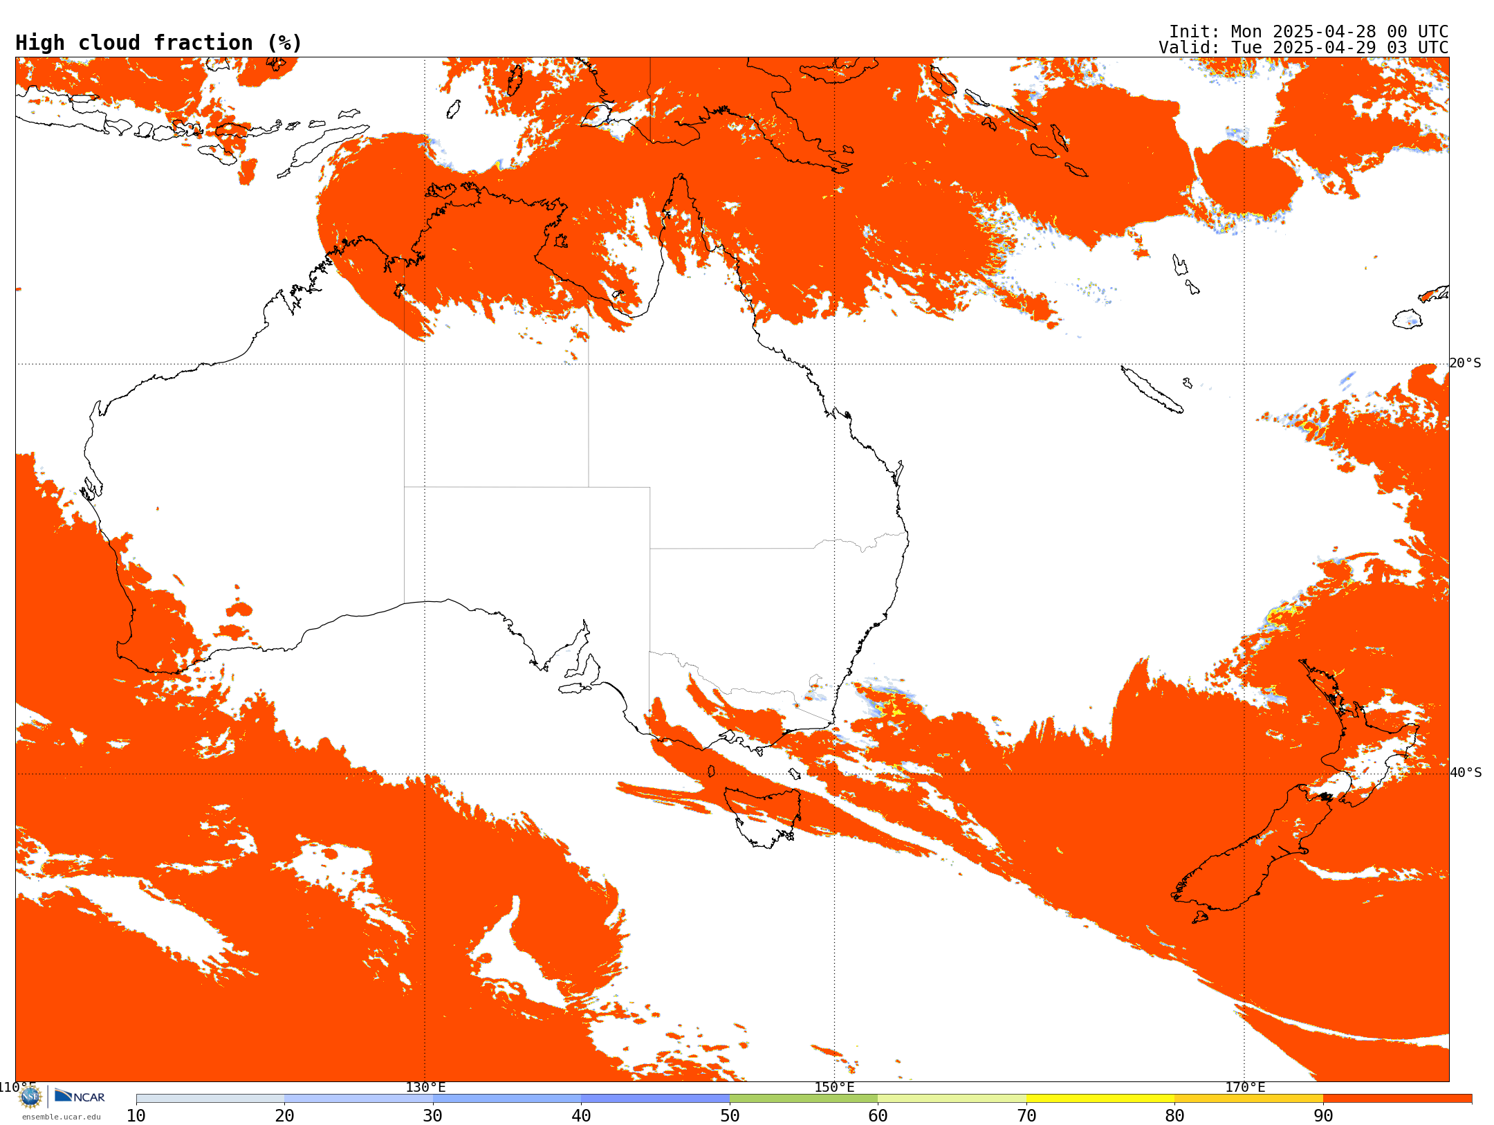Click the colorbar tick label 10
Image resolution: width=1494 pixels, height=1125 pixels.
tap(136, 1115)
